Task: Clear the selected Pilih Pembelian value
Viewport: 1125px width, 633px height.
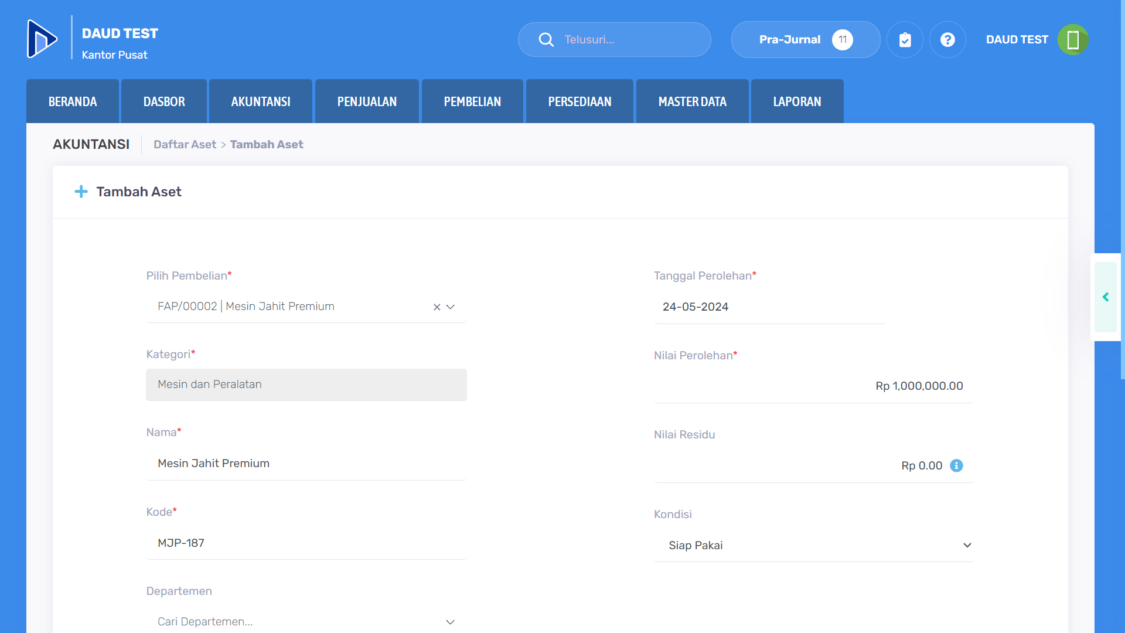Action: (x=437, y=307)
